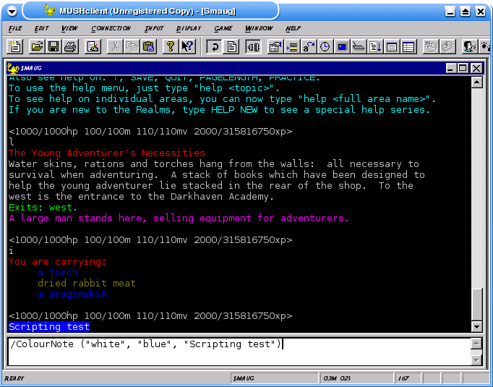Toggle the log session page button
Image resolution: width=493 pixels, height=387 pixels.
coord(231,47)
